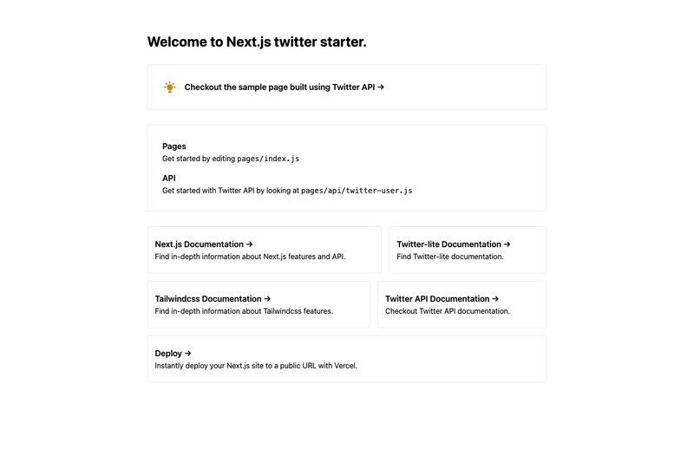This screenshot has width=694, height=462.
Task: Click the pages/api/twitter-user.js code path
Action: (357, 191)
